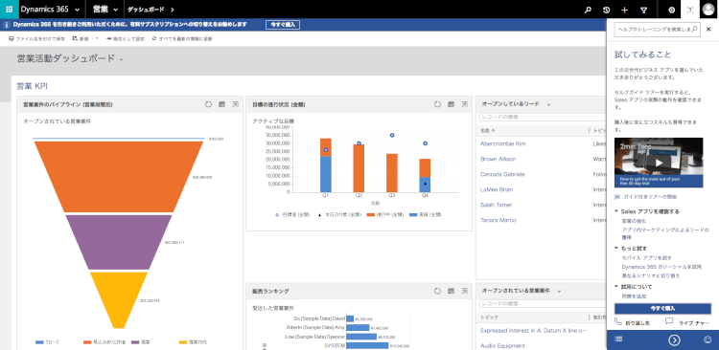The image size is (719, 350).
Task: Enlarge the 営業案件のパイプライン chart
Action: click(235, 104)
